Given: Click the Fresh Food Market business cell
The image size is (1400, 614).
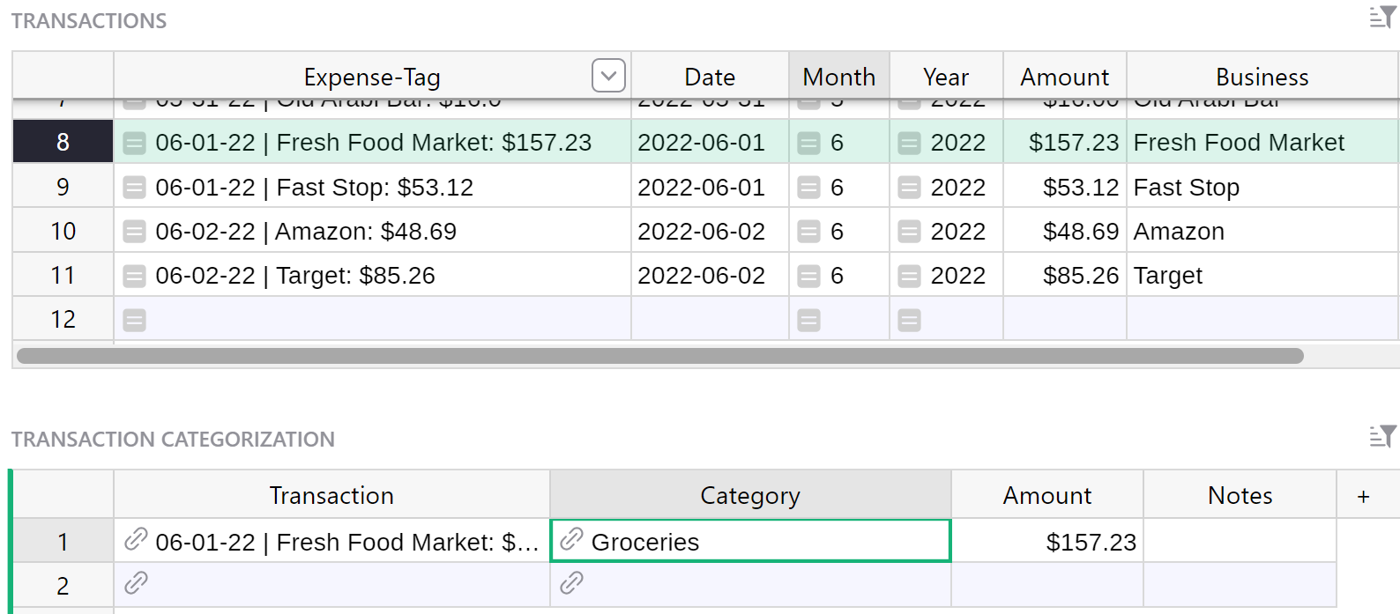Looking at the screenshot, I should [x=1262, y=142].
